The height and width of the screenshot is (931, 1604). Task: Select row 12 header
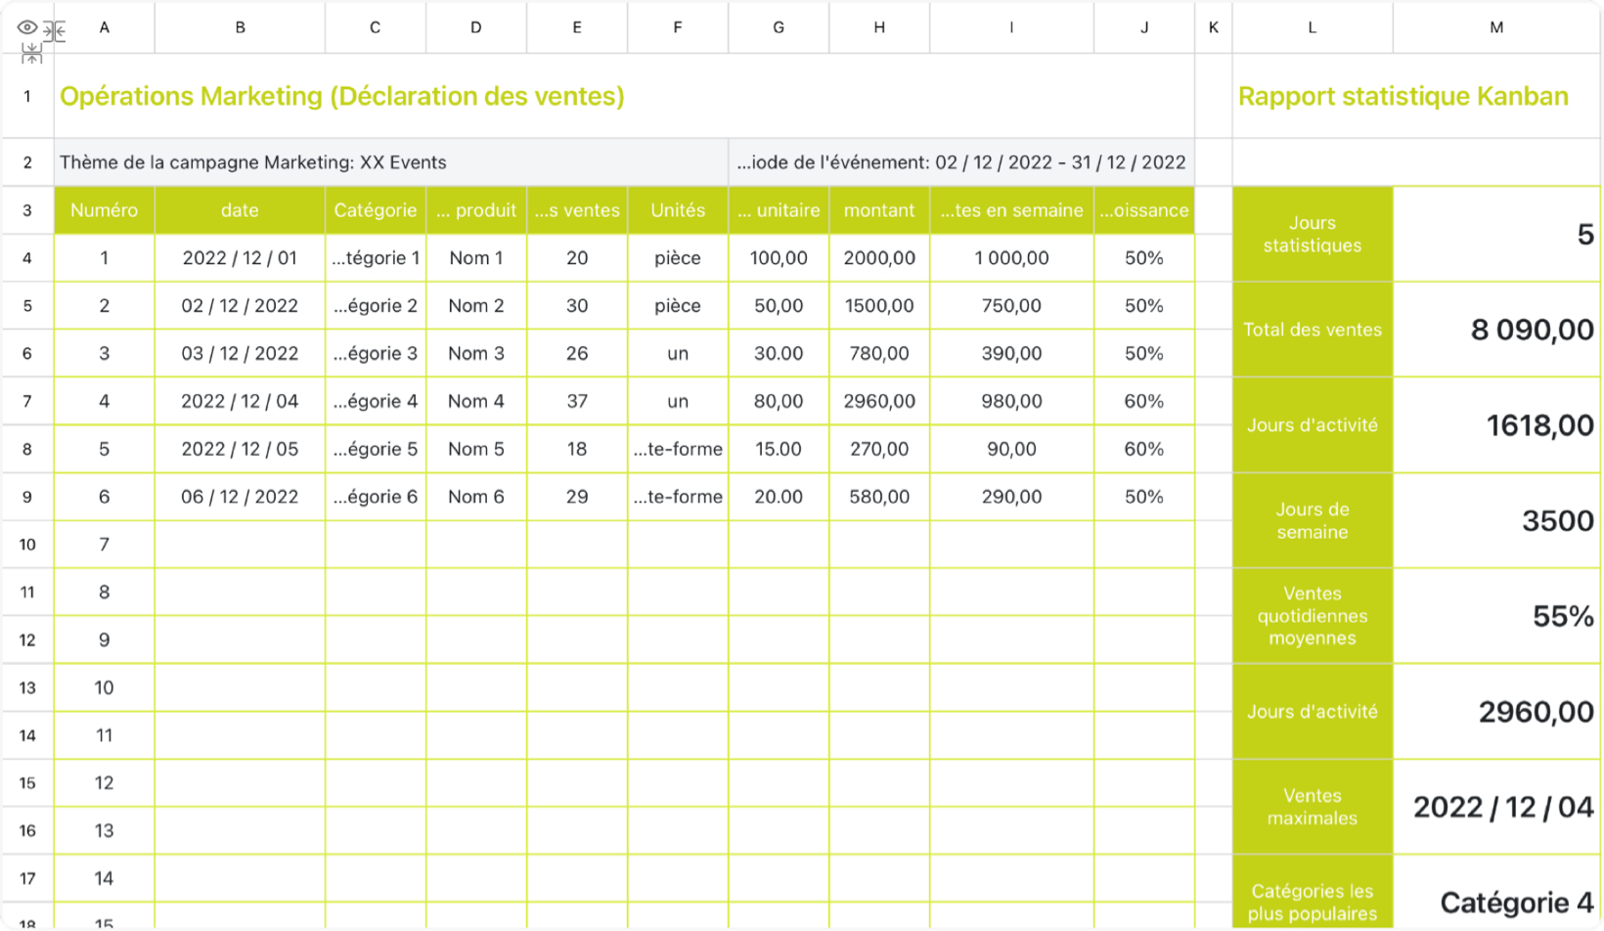pos(27,640)
